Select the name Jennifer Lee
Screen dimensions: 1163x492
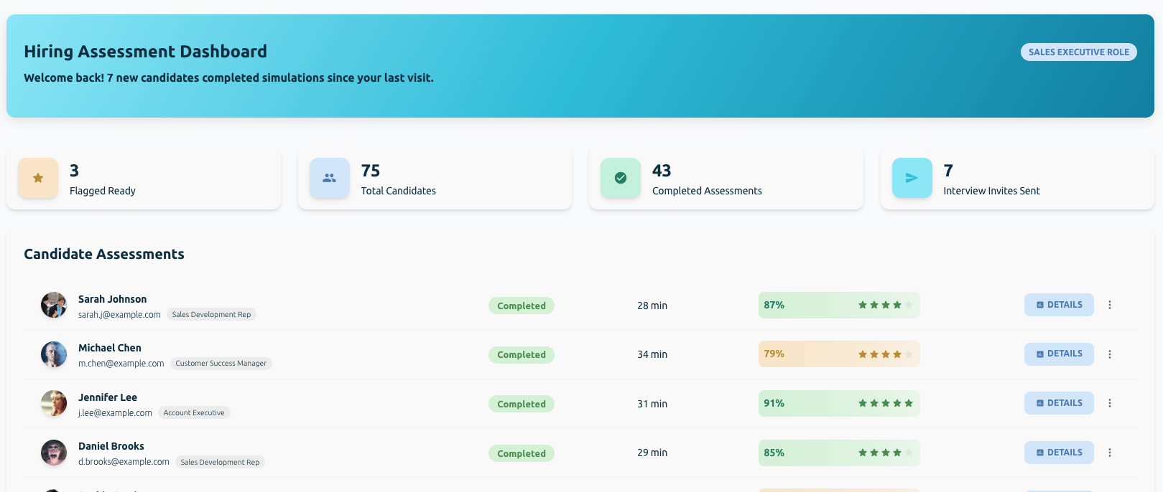(108, 397)
